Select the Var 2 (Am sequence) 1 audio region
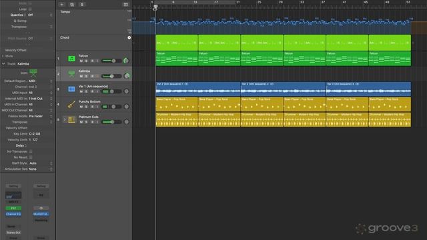This screenshot has height=240, width=427. click(198, 89)
